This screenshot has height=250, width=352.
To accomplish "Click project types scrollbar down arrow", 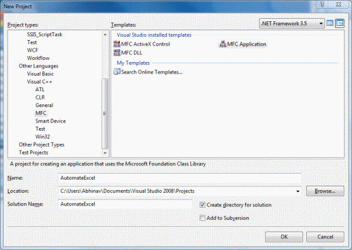I will coord(105,153).
